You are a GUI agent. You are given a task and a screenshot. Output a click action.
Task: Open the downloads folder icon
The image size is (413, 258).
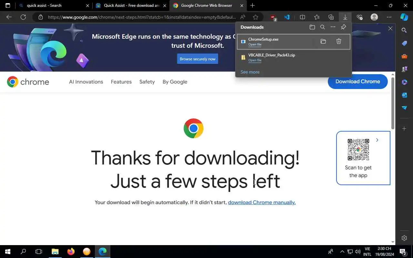(312, 27)
